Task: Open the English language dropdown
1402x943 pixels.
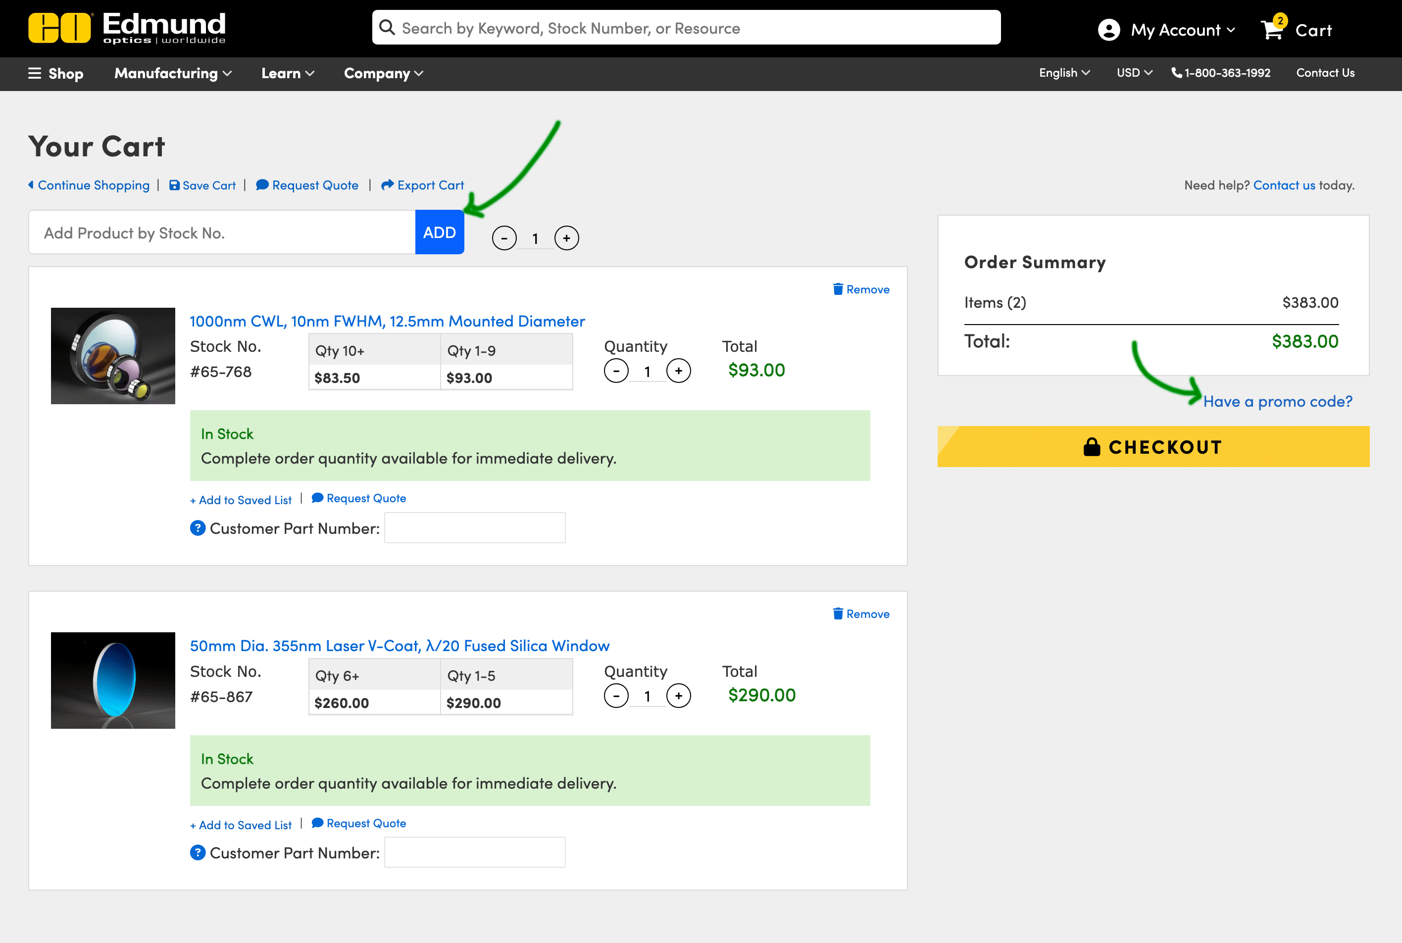Action: (x=1064, y=73)
